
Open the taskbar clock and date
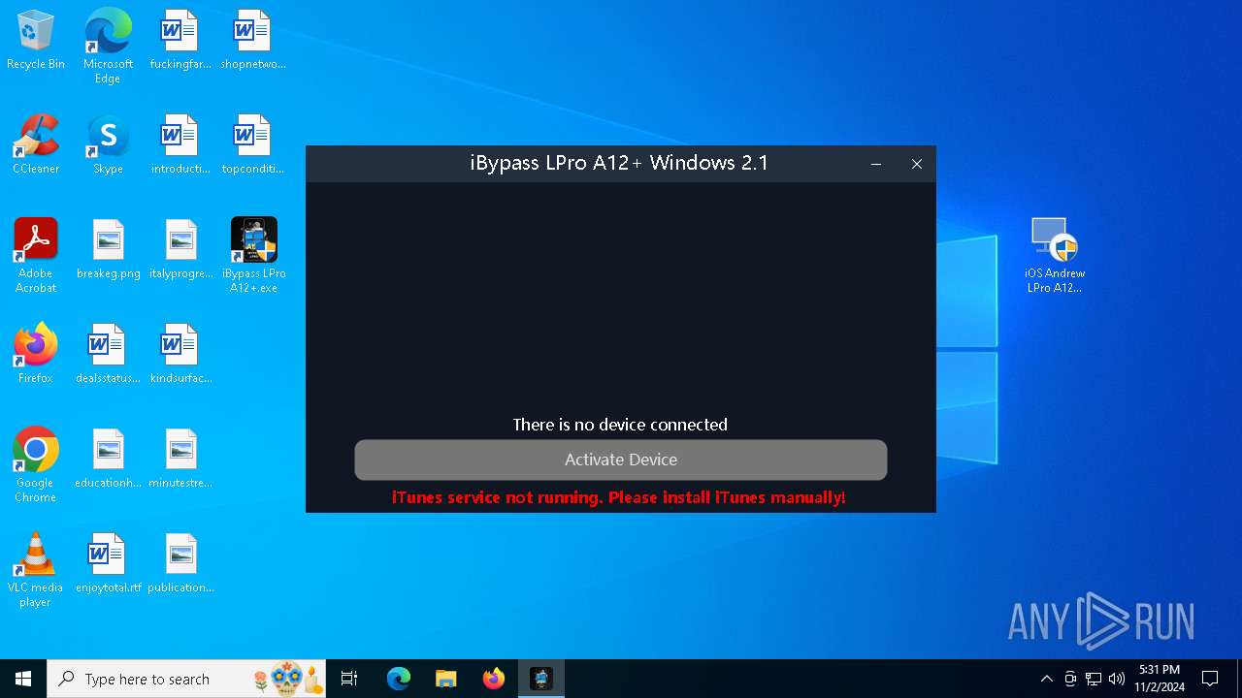pos(1160,679)
